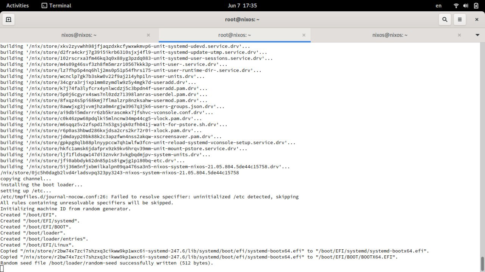This screenshot has height=272, width=485.
Task: Click the power icon in top bar
Action: click(476, 5)
